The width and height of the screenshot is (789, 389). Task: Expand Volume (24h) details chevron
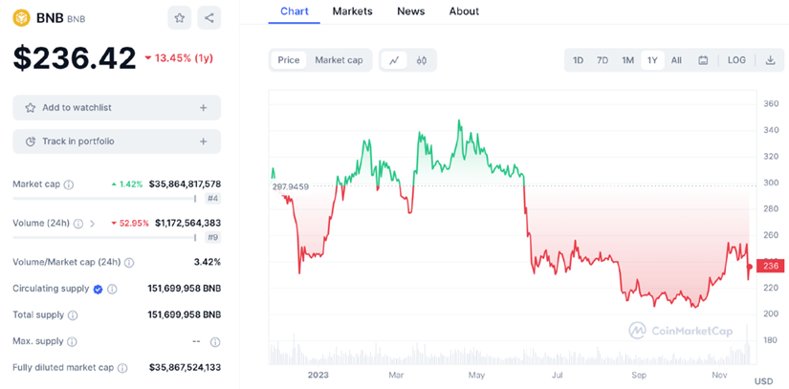pyautogui.click(x=92, y=223)
